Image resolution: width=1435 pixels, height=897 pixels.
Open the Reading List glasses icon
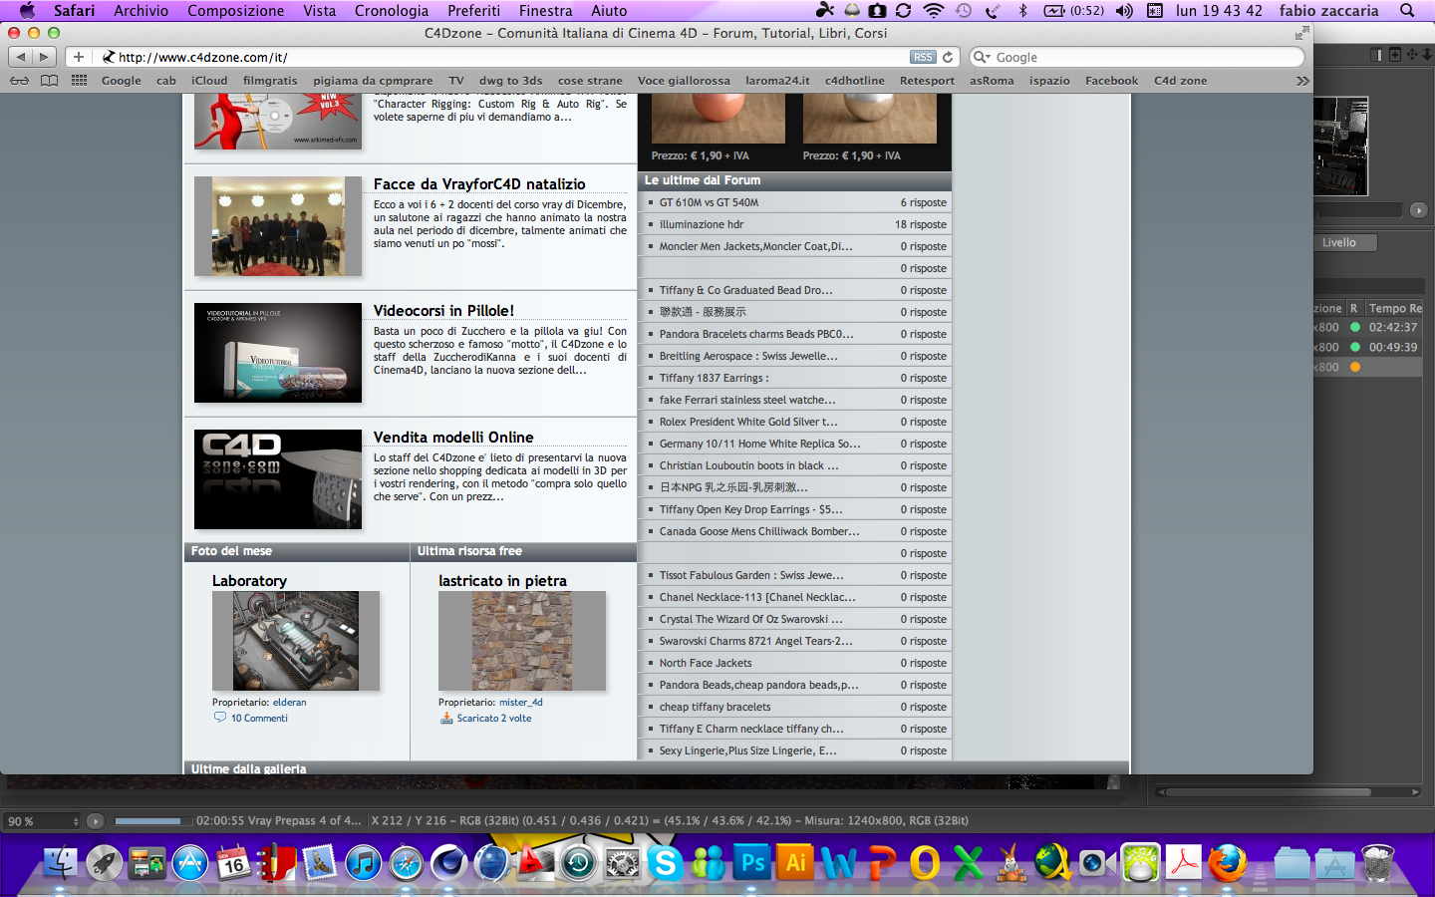[19, 81]
